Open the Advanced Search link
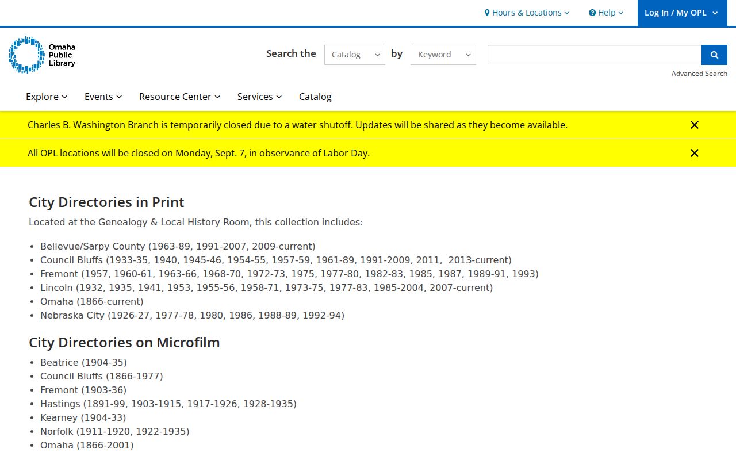 pos(699,74)
